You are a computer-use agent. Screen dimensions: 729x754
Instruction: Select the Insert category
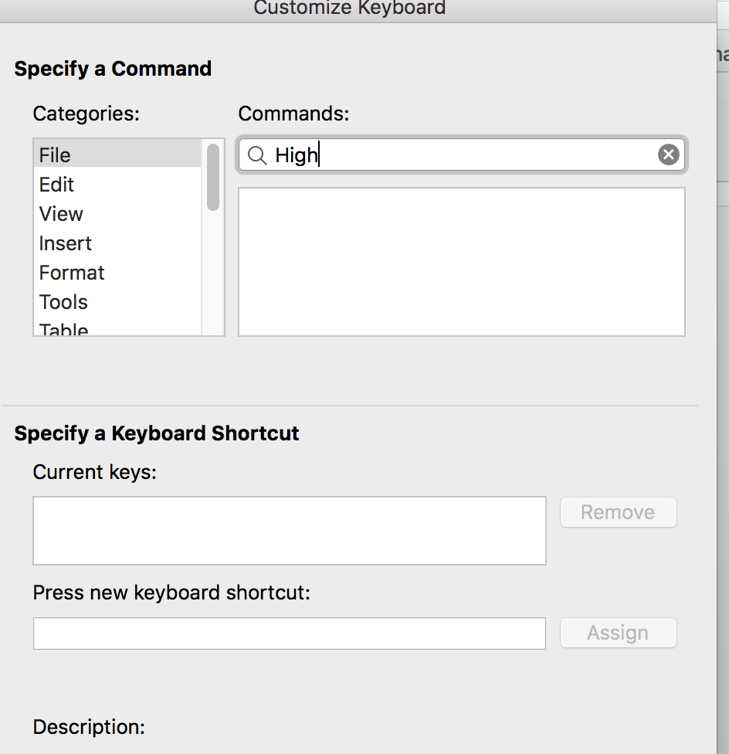(65, 243)
